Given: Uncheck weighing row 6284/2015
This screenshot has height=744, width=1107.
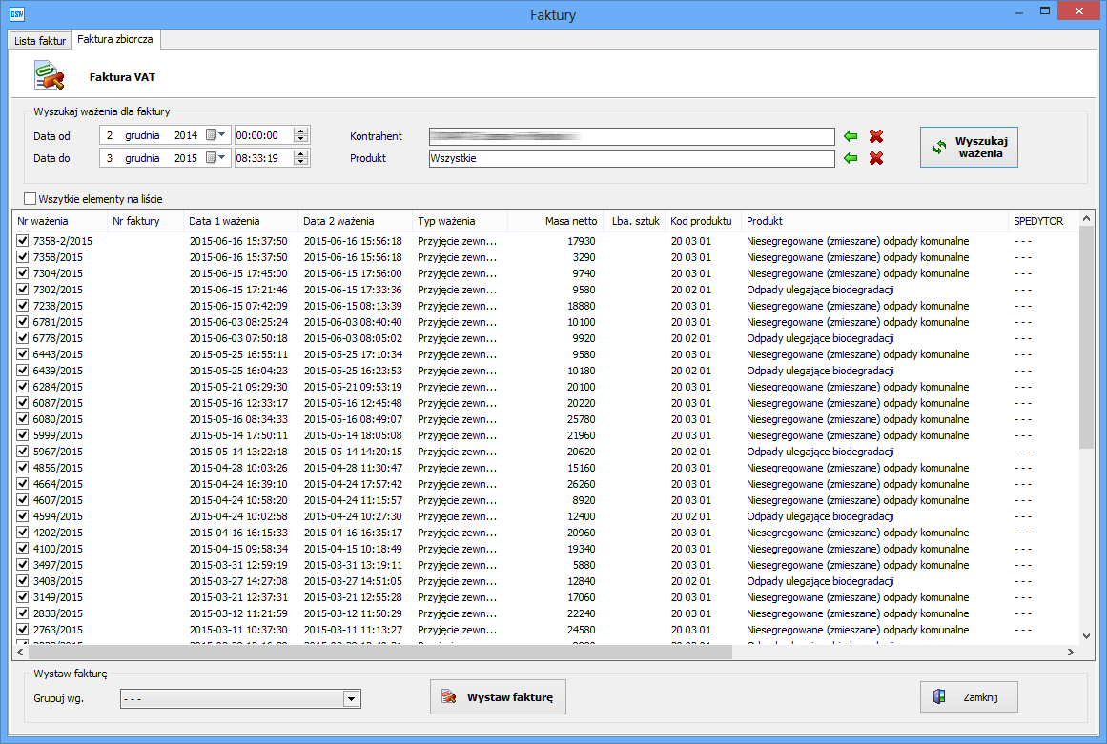Looking at the screenshot, I should pyautogui.click(x=23, y=388).
